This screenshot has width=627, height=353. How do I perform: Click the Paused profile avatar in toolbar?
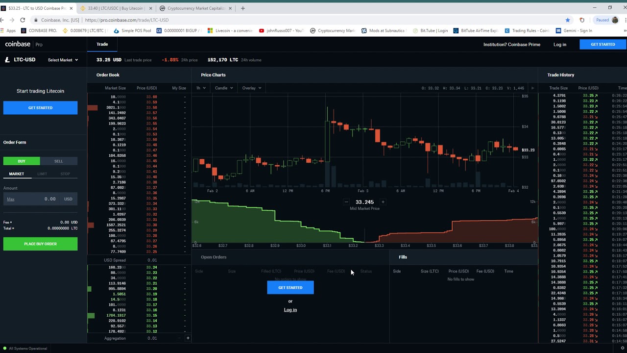615,20
